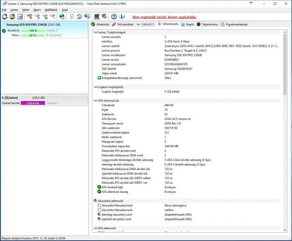Click the green check icon beside Kondíció

coord(4,31)
